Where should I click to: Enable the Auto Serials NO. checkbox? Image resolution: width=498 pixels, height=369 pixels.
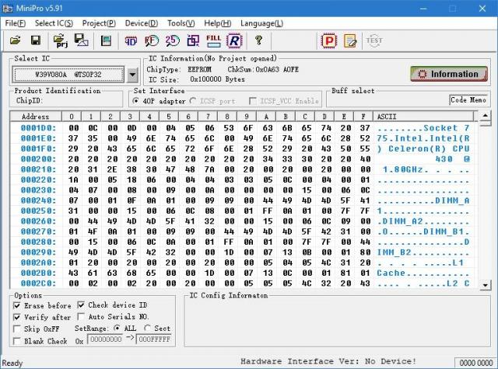(x=82, y=317)
